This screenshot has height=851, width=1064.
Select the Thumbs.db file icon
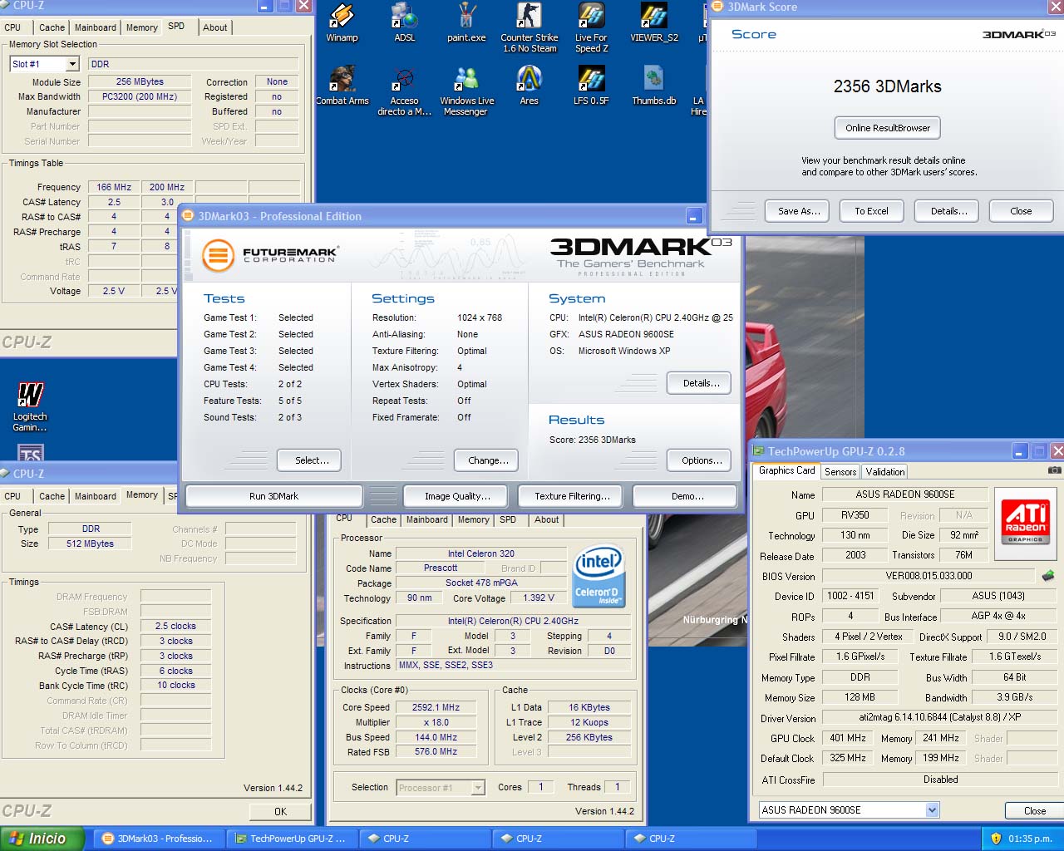tap(654, 86)
